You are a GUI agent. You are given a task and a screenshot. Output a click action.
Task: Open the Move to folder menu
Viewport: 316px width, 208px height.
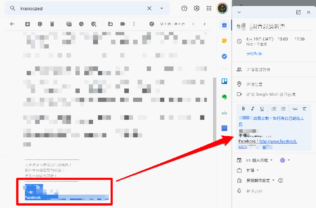(x=111, y=24)
